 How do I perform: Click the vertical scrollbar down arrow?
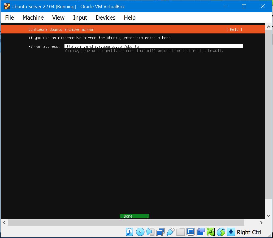(x=268, y=216)
